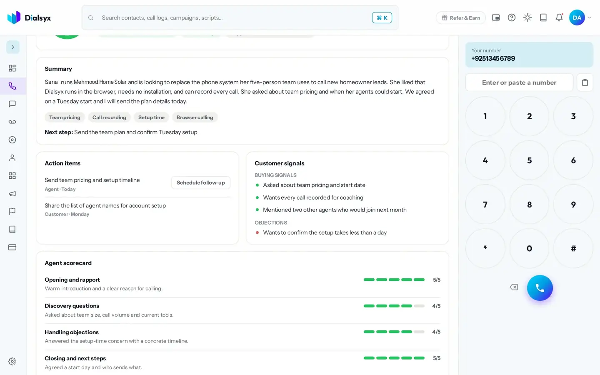Open campaigns megaphone icon in sidebar
600x375 pixels.
[12, 194]
